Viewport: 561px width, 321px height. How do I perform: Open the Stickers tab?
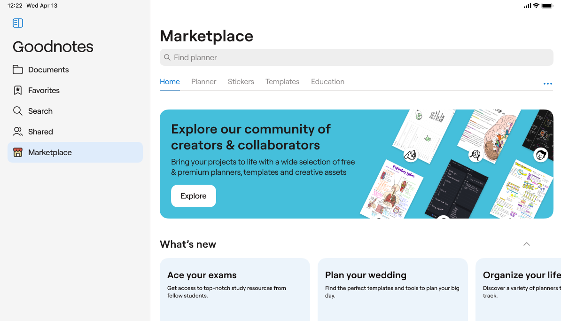point(241,82)
